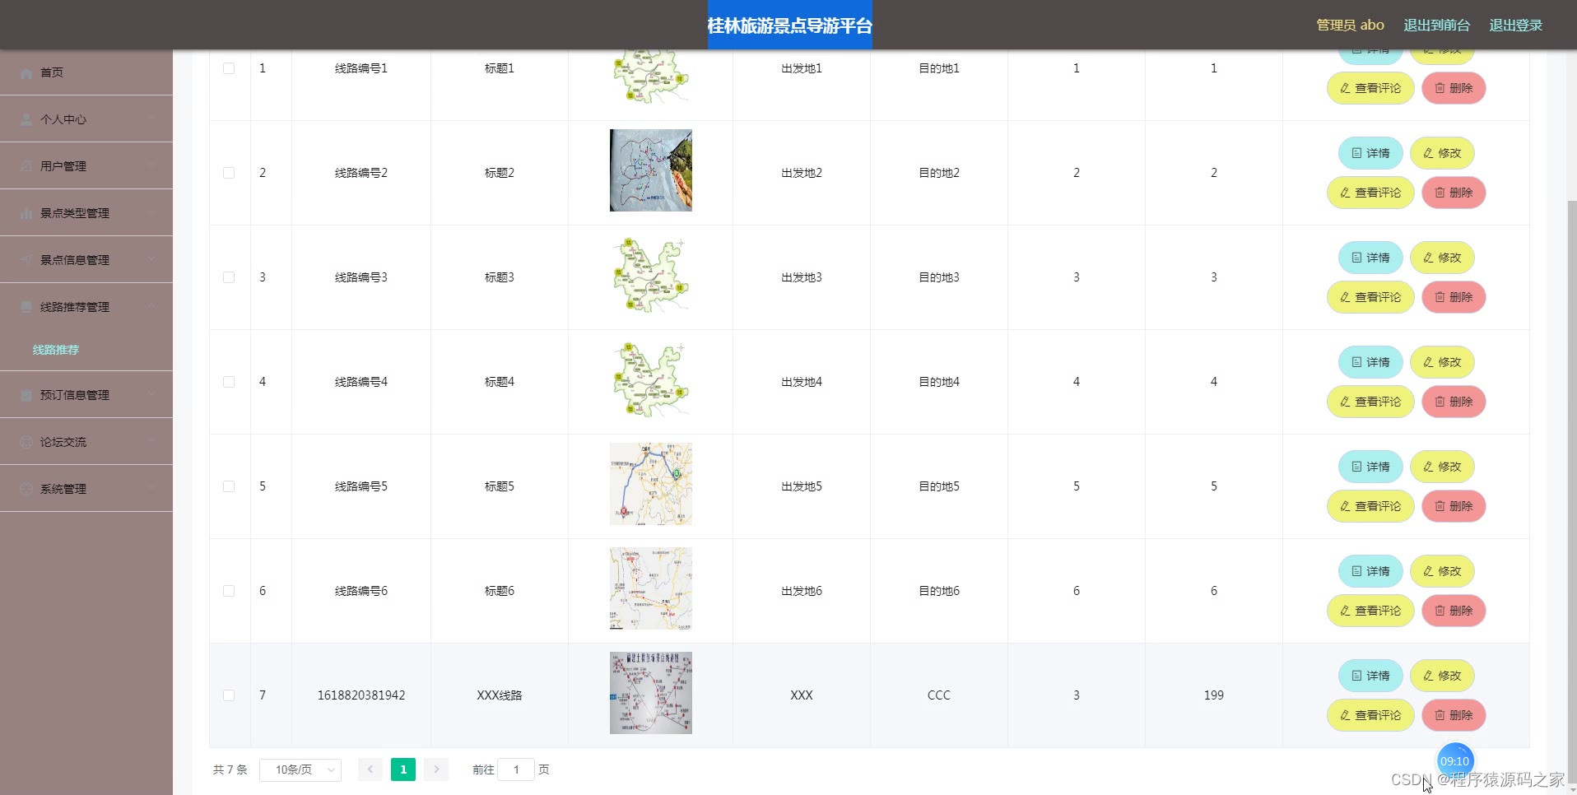Click 修改 edit button for XXX线路
Viewport: 1577px width, 795px height.
(x=1442, y=676)
